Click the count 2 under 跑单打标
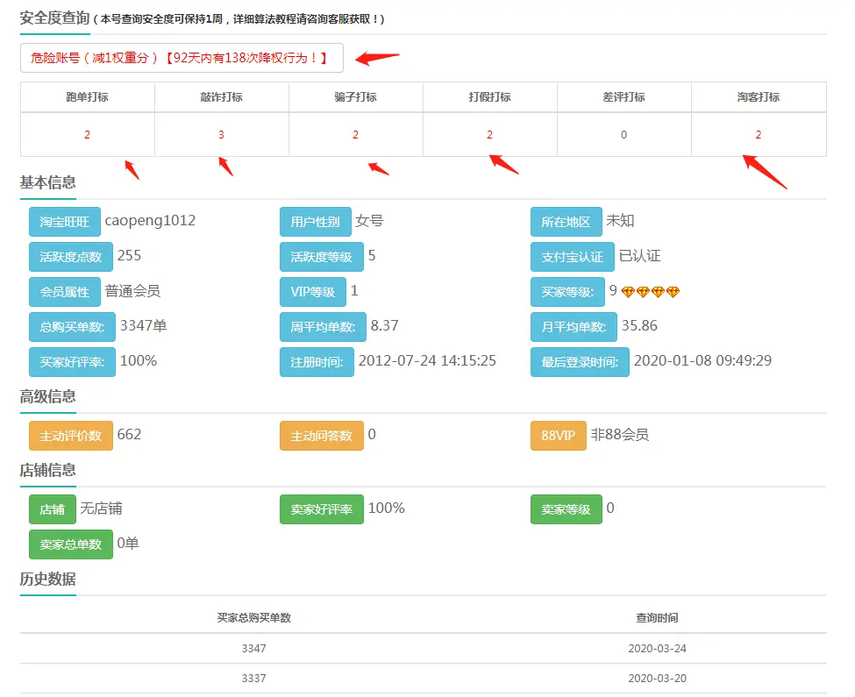This screenshot has width=855, height=697. tap(87, 134)
